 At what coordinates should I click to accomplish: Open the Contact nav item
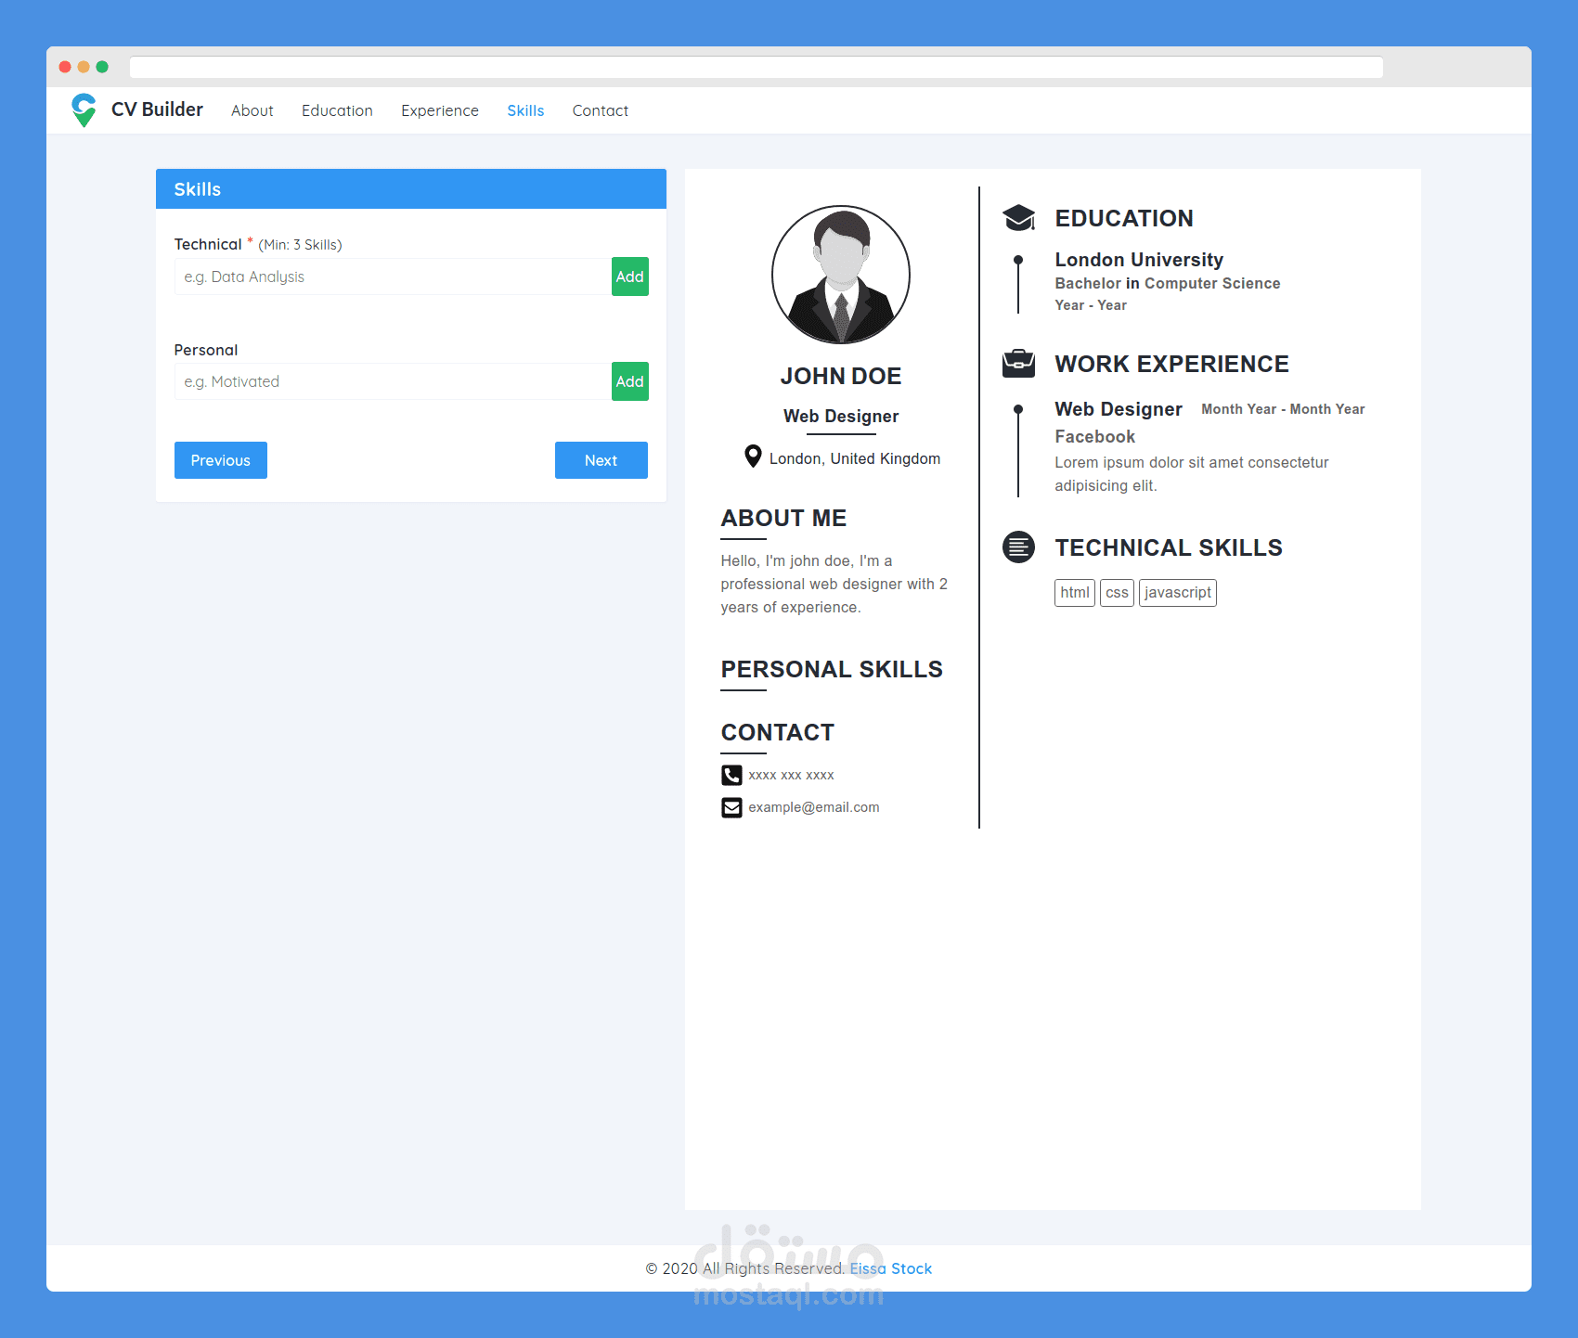pyautogui.click(x=601, y=110)
